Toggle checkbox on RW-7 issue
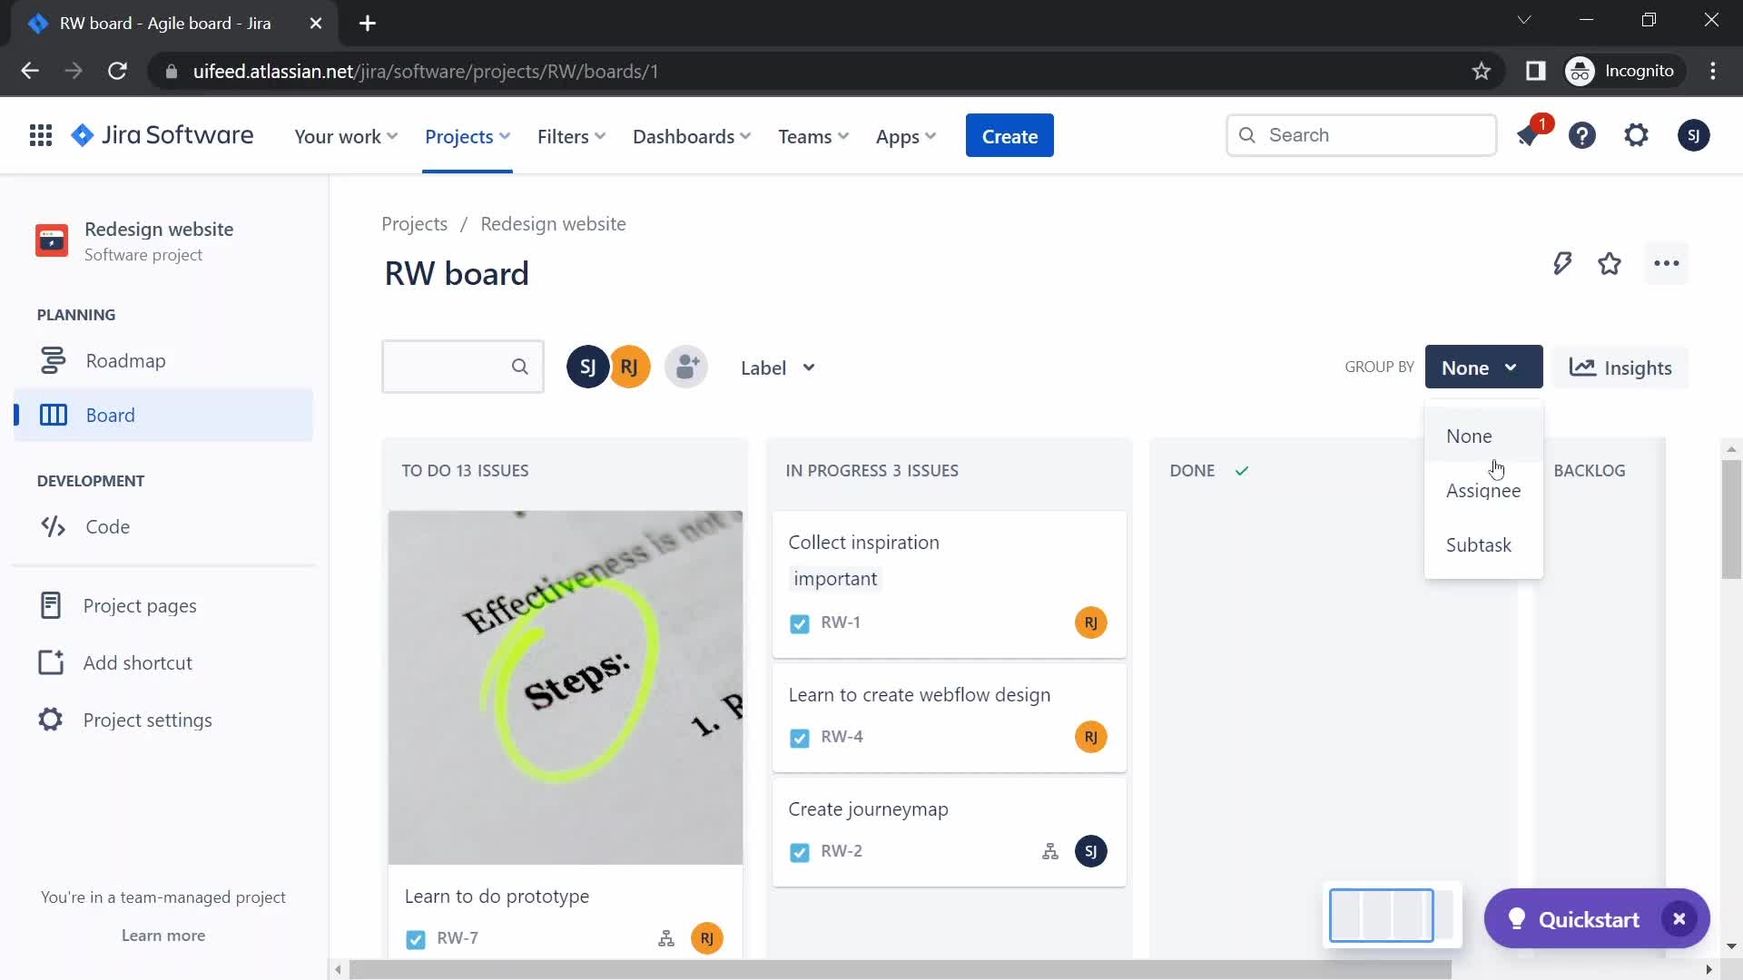Viewport: 1743px width, 980px height. pos(414,938)
